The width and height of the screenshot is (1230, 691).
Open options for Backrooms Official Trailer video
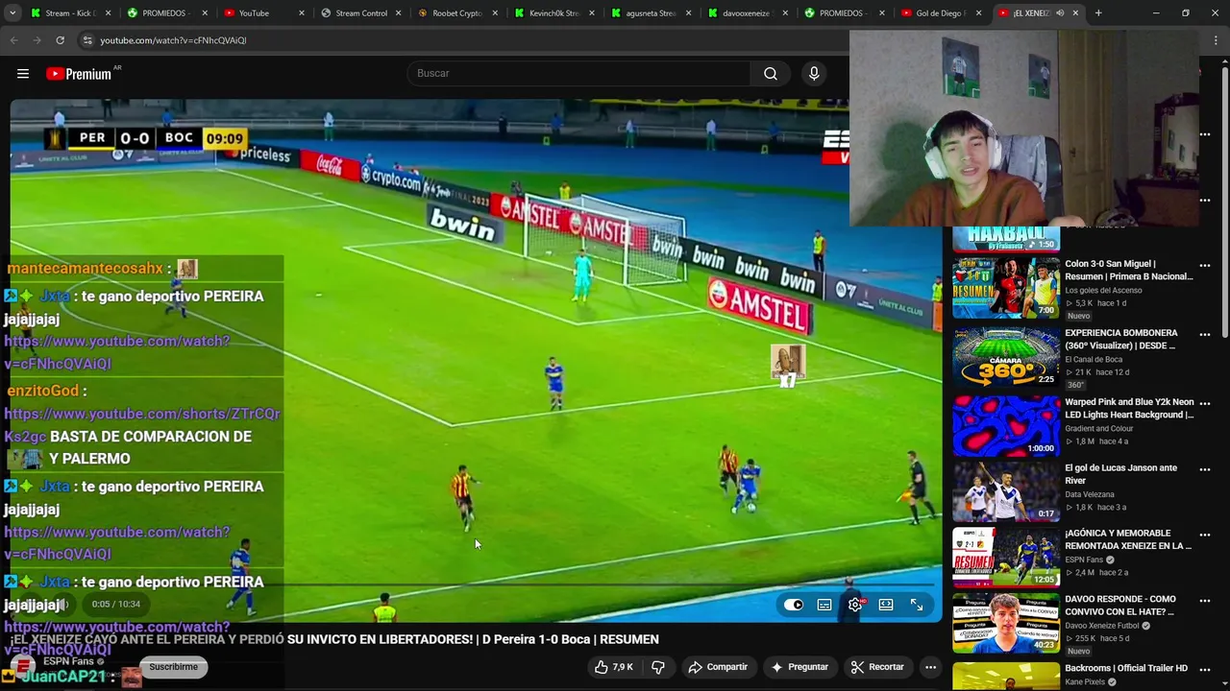tap(1205, 669)
